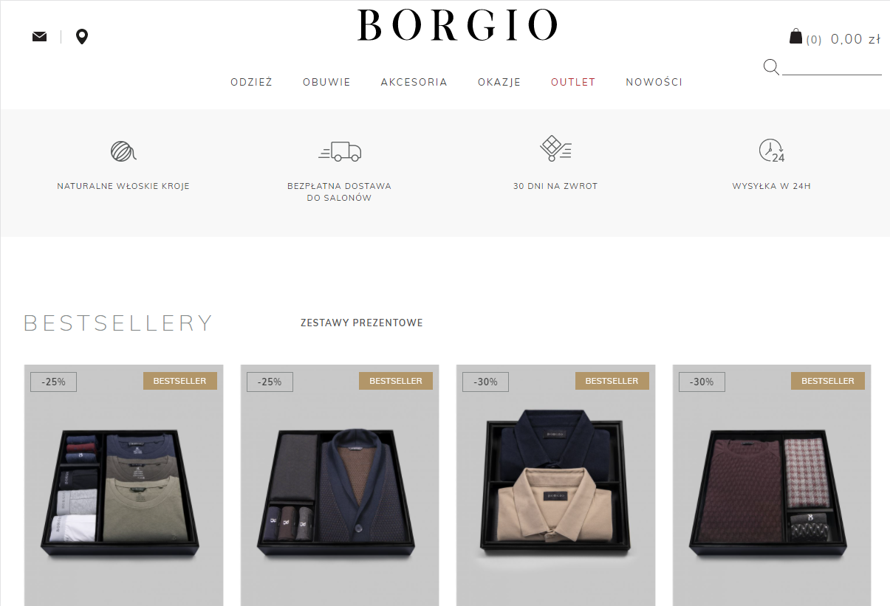Open the beige and navy polo set

pyautogui.click(x=555, y=485)
